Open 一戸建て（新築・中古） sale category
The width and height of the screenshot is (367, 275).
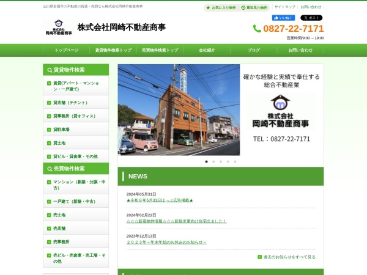76,201
